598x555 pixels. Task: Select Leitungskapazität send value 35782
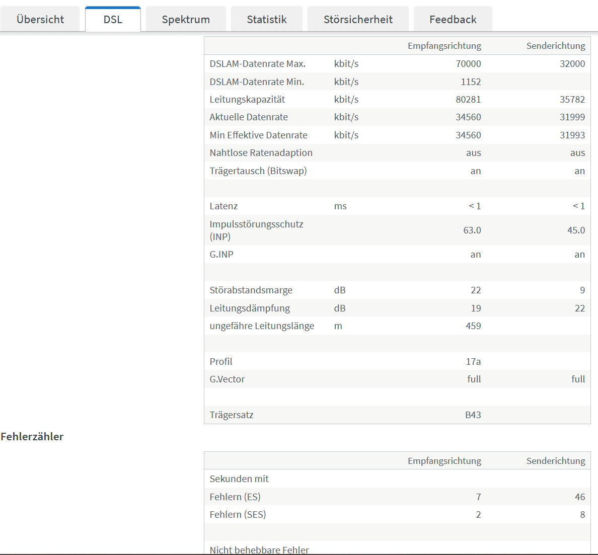[x=572, y=100]
